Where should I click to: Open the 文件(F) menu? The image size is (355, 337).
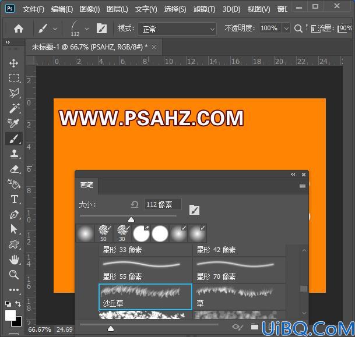click(x=33, y=9)
